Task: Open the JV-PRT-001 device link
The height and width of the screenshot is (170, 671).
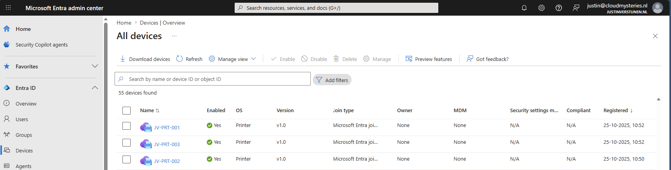Action: pos(167,127)
